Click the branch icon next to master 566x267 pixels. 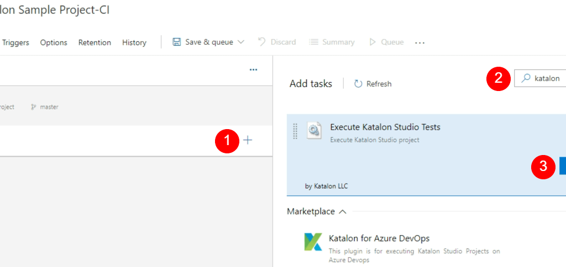click(x=34, y=107)
